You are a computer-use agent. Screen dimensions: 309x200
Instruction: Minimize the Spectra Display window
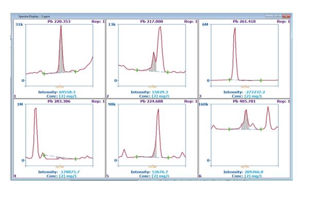(x=269, y=16)
